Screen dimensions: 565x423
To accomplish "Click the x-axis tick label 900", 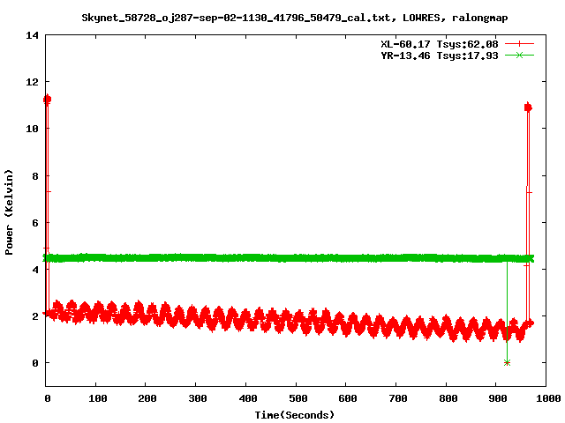I will pos(498,398).
